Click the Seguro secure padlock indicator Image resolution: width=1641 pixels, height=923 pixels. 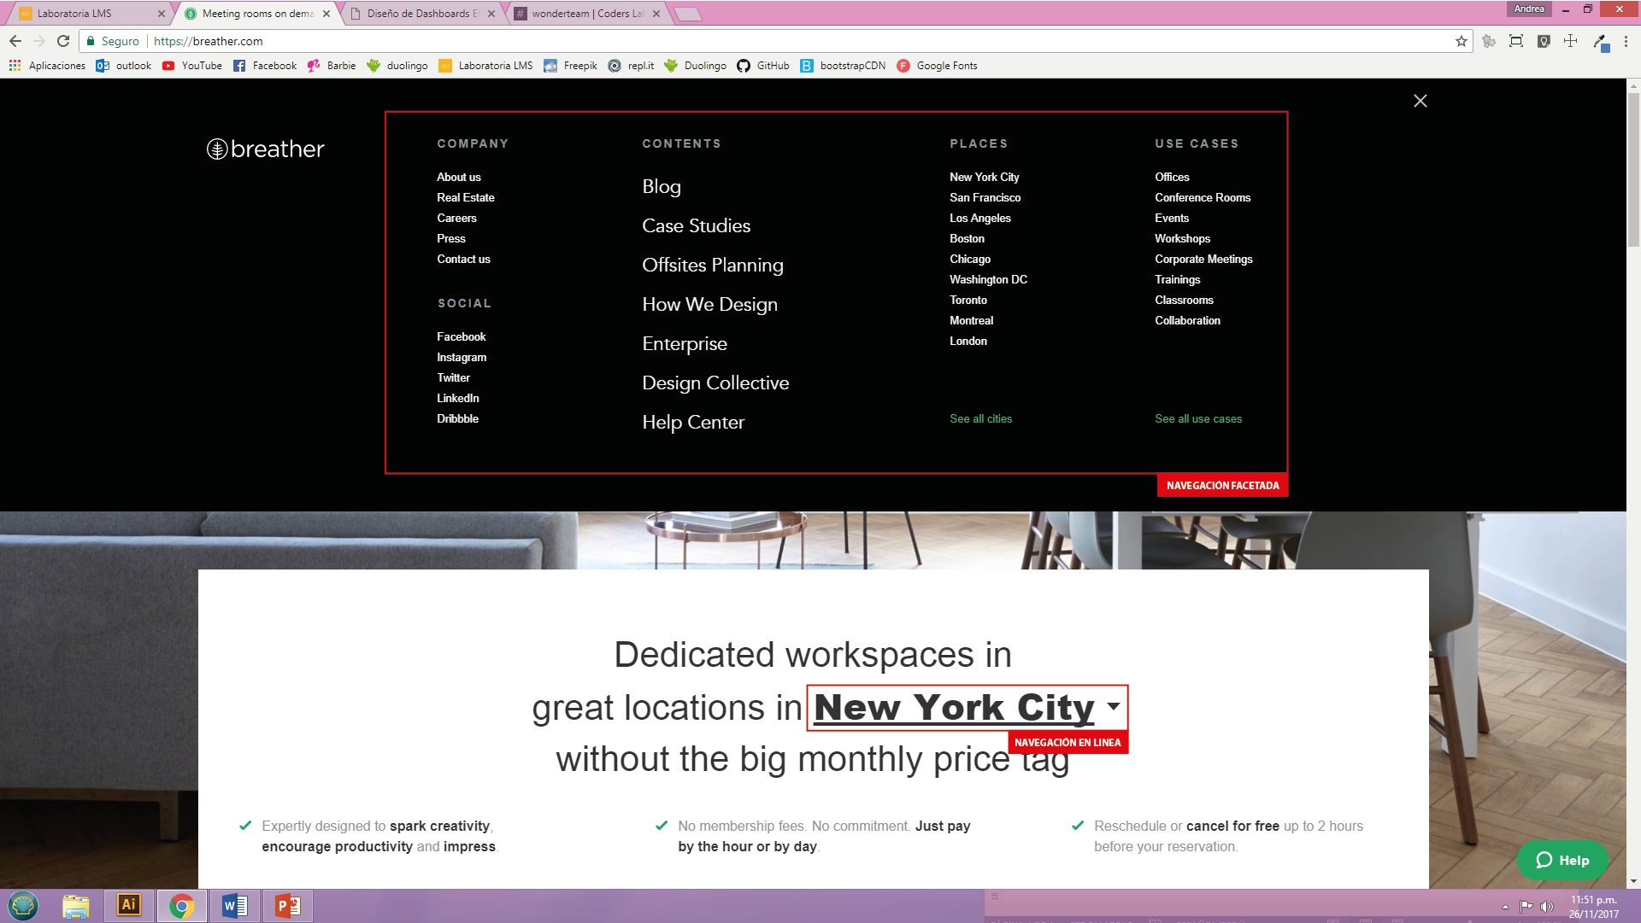(x=112, y=41)
